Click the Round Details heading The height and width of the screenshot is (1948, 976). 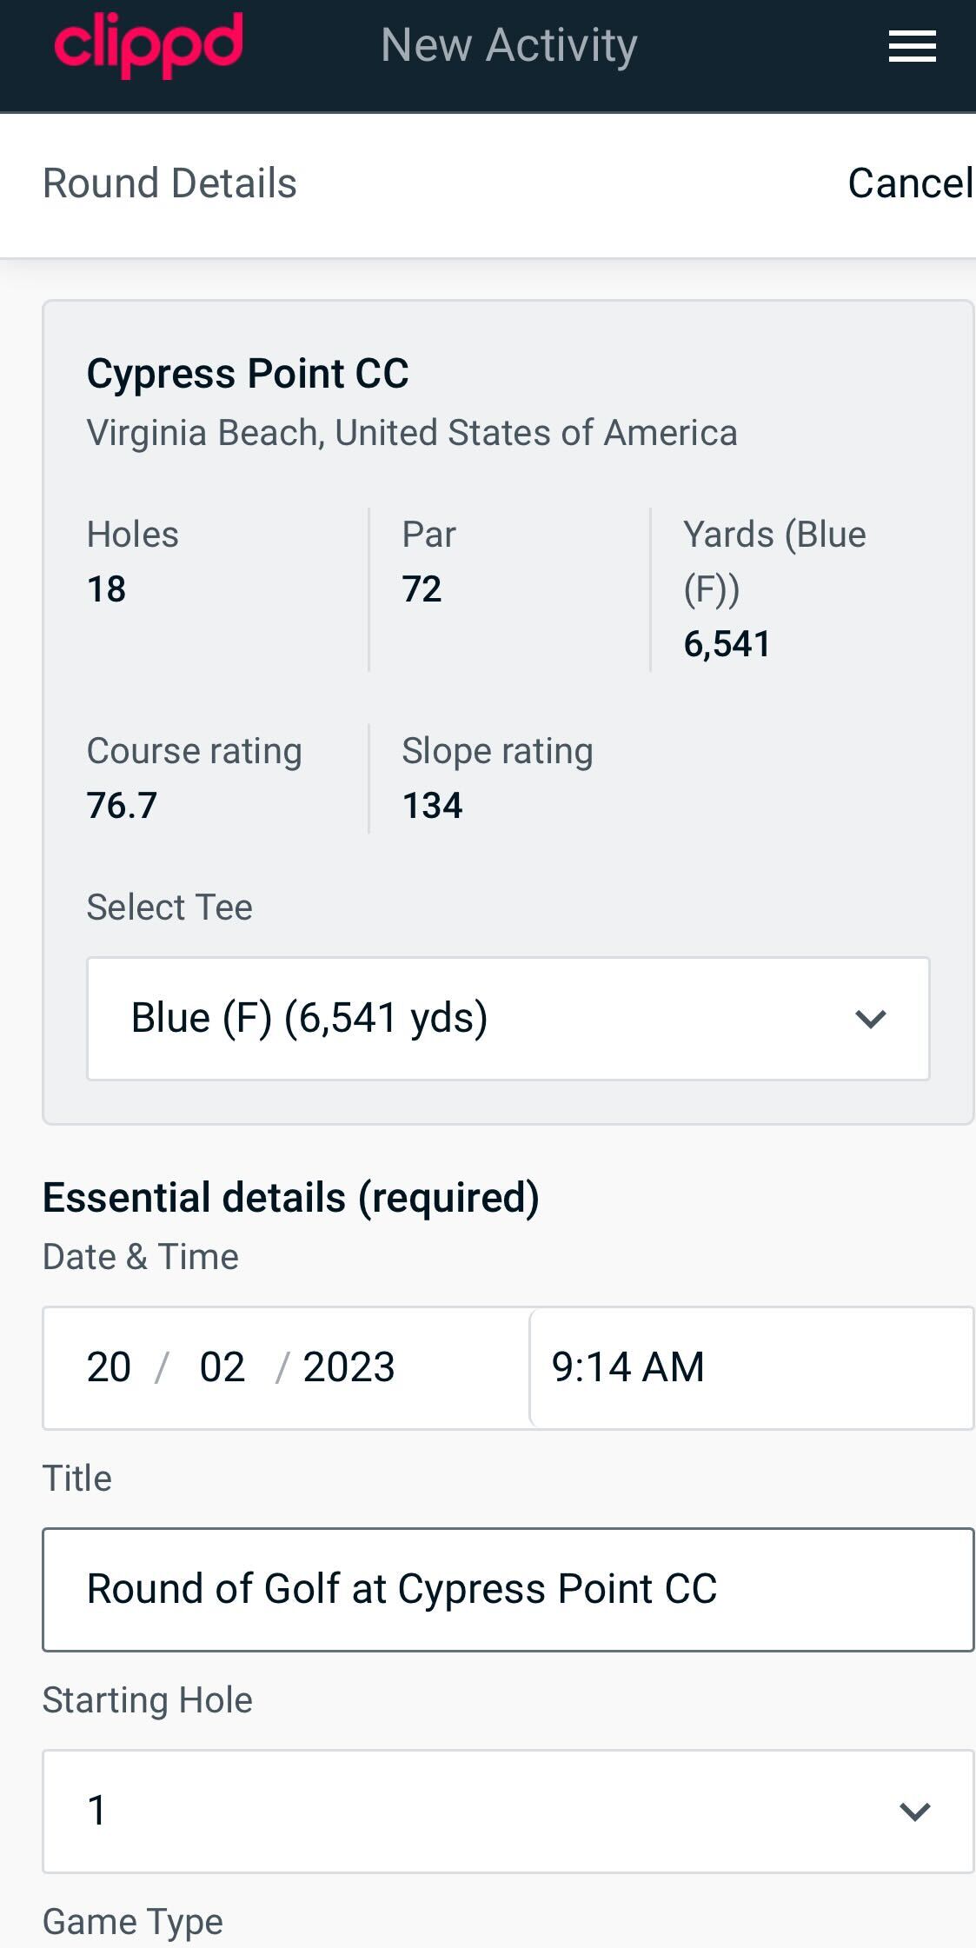pos(170,183)
